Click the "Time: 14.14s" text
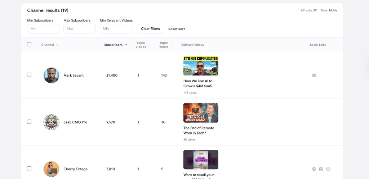Viewport: 369px width, 179px height. point(329,10)
